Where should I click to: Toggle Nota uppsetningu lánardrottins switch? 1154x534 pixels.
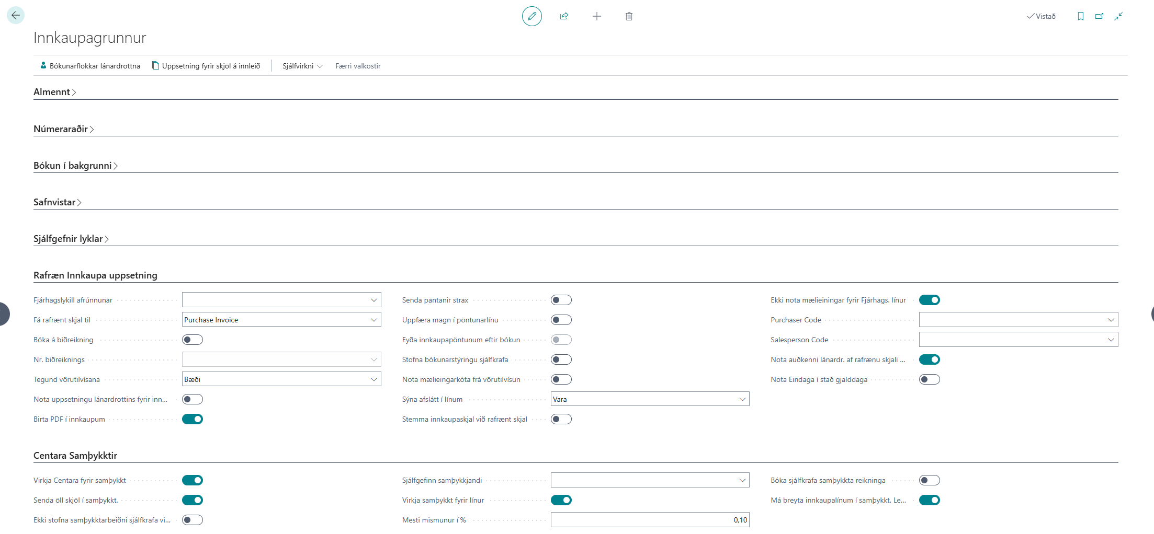click(193, 399)
